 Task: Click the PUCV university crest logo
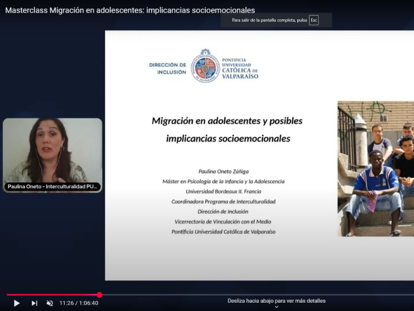(x=205, y=66)
